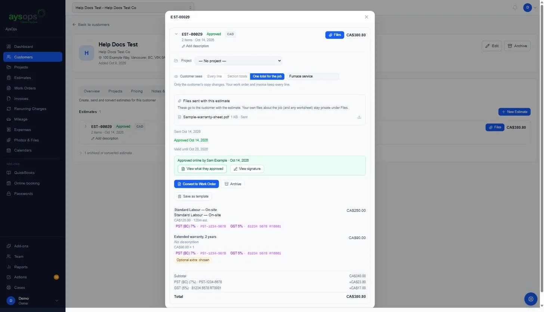Click the Save as template button
This screenshot has width=544, height=312.
click(x=193, y=196)
